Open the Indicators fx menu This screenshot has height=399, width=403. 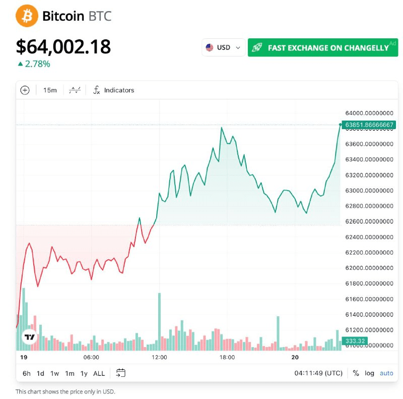114,90
